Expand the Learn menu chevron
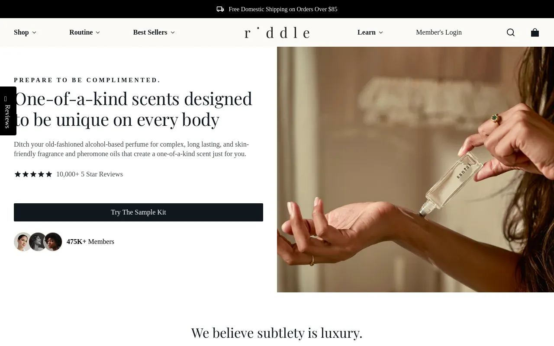 (x=381, y=32)
